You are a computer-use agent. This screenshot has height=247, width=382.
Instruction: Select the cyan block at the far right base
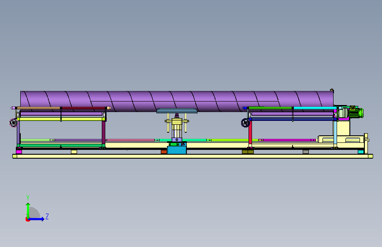click(x=361, y=152)
